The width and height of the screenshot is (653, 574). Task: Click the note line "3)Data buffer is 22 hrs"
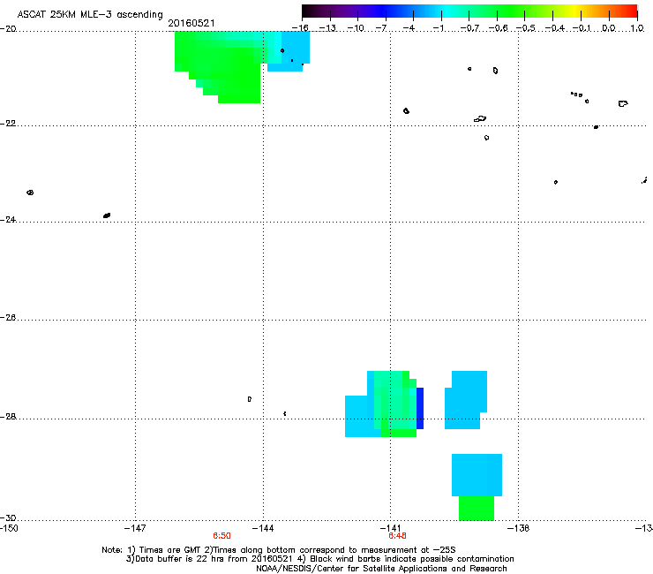[x=319, y=559]
